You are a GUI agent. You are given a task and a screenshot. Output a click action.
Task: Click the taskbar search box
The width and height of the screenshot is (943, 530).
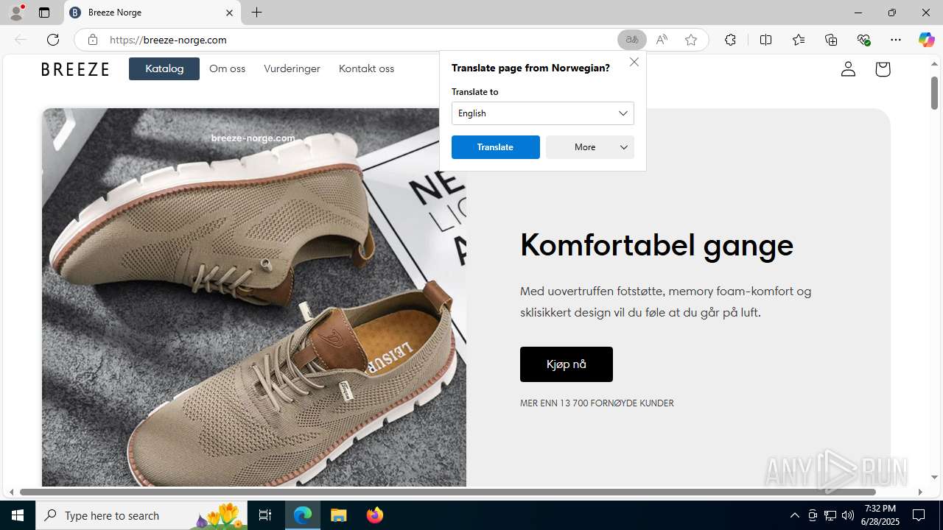[x=142, y=515]
